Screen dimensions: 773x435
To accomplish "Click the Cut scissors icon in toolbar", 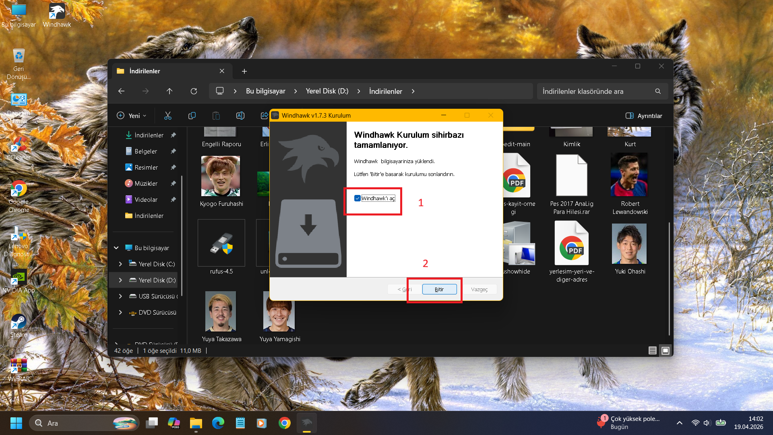I will [168, 116].
